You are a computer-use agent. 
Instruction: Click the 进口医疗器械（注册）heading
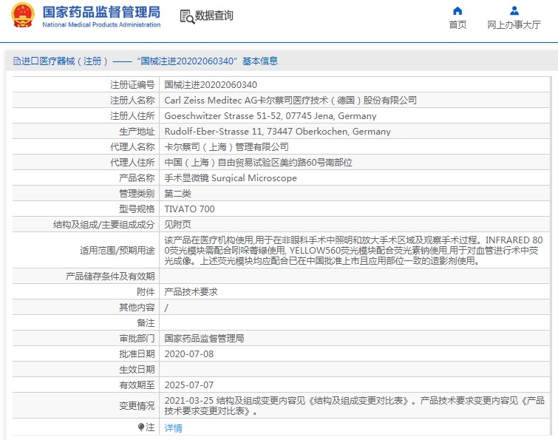click(64, 61)
